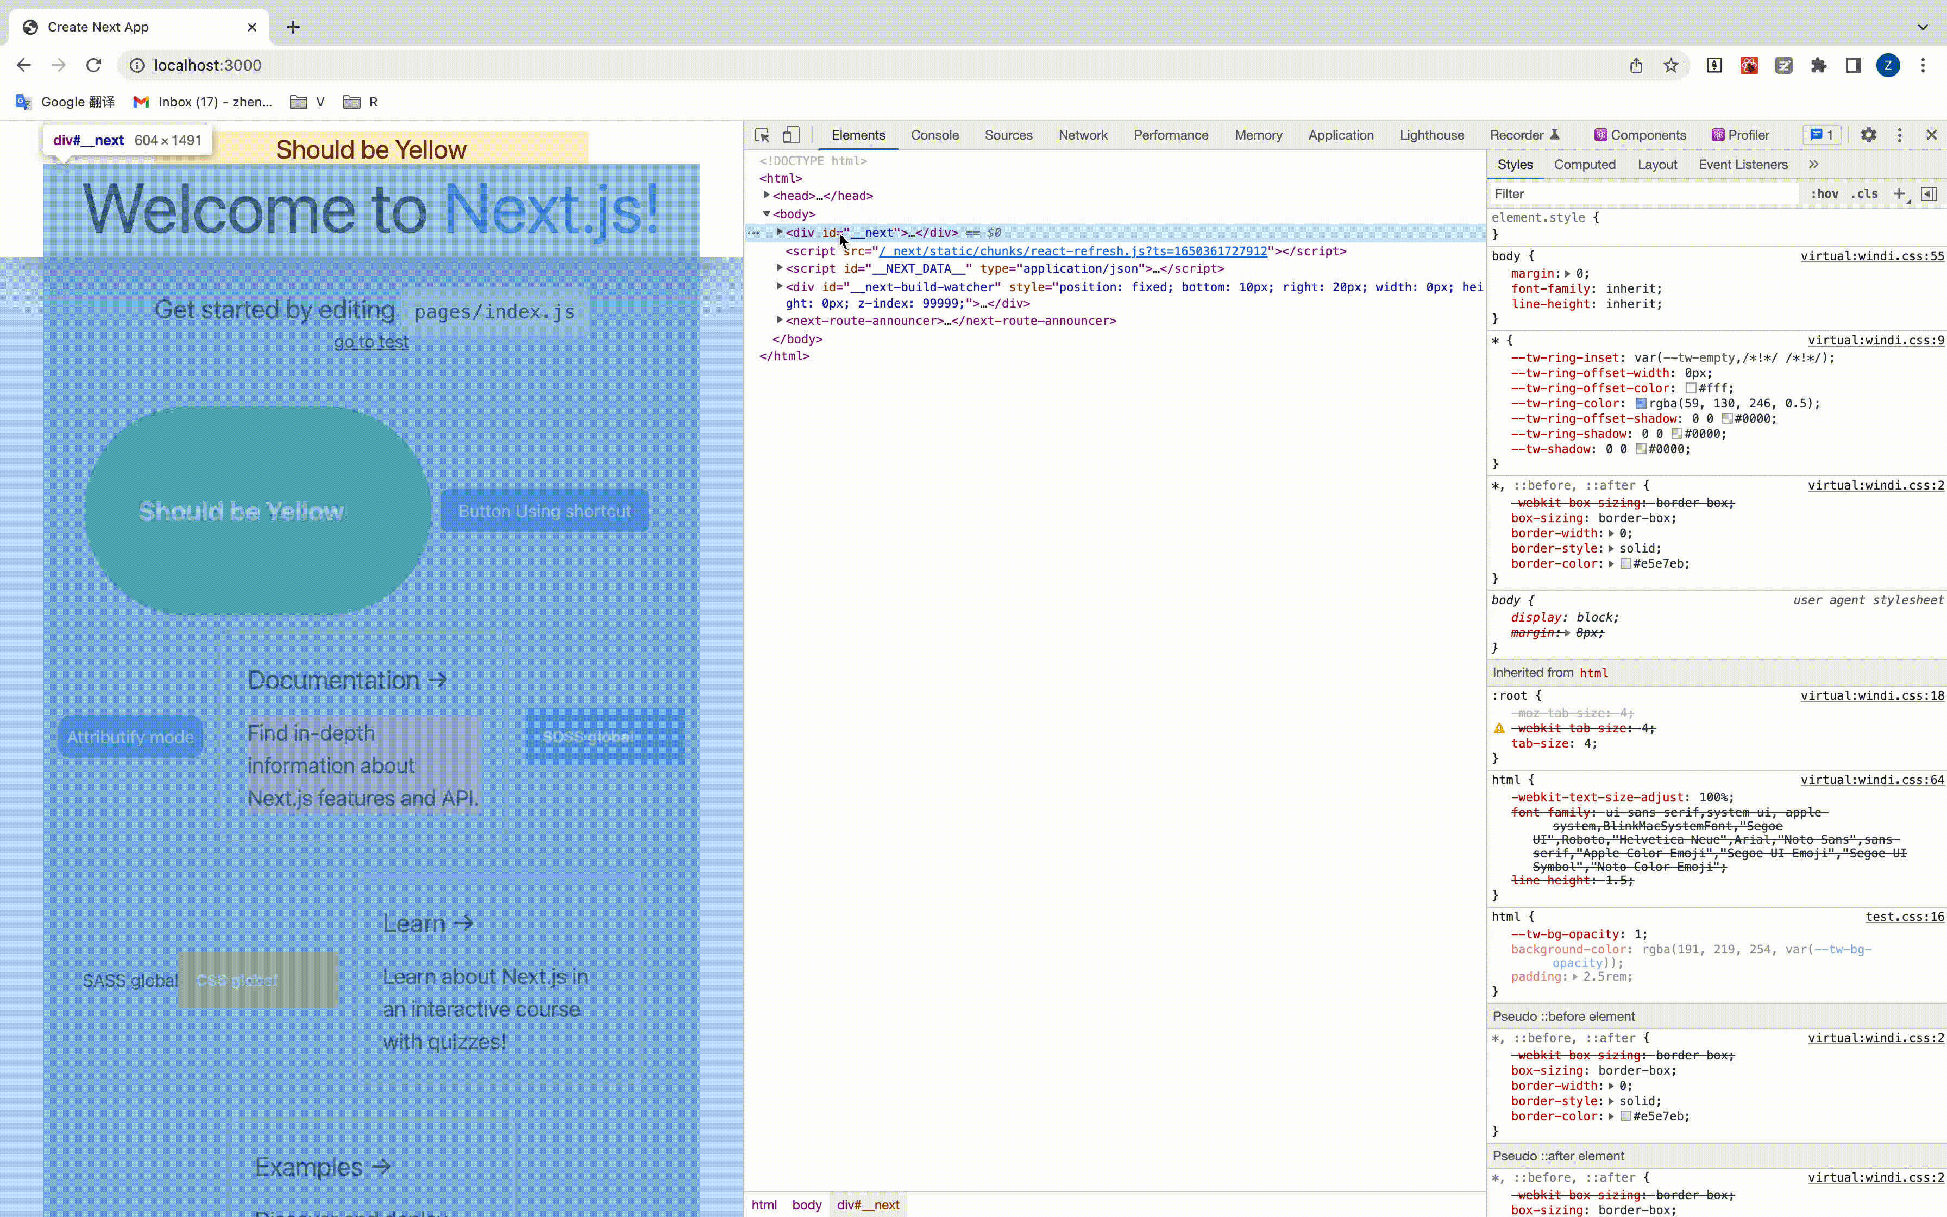Expand the div#__next element
This screenshot has width=1947, height=1217.
click(780, 231)
